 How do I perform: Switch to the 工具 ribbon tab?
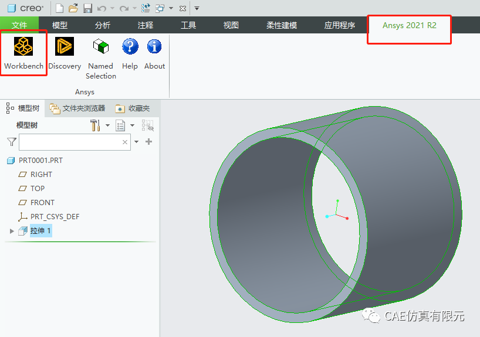188,25
